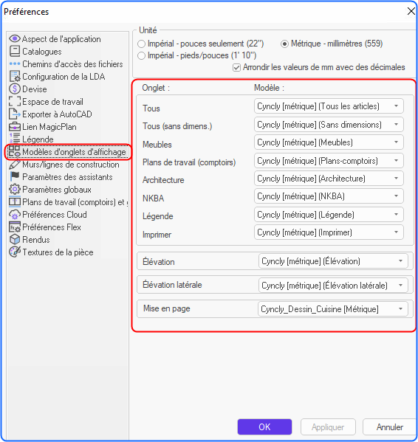Click the Rendus cube icon

pos(15,239)
